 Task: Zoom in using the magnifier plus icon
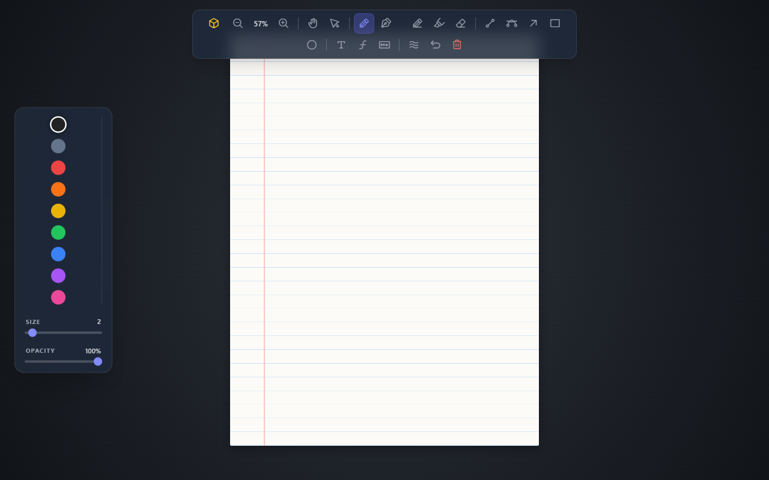point(284,23)
